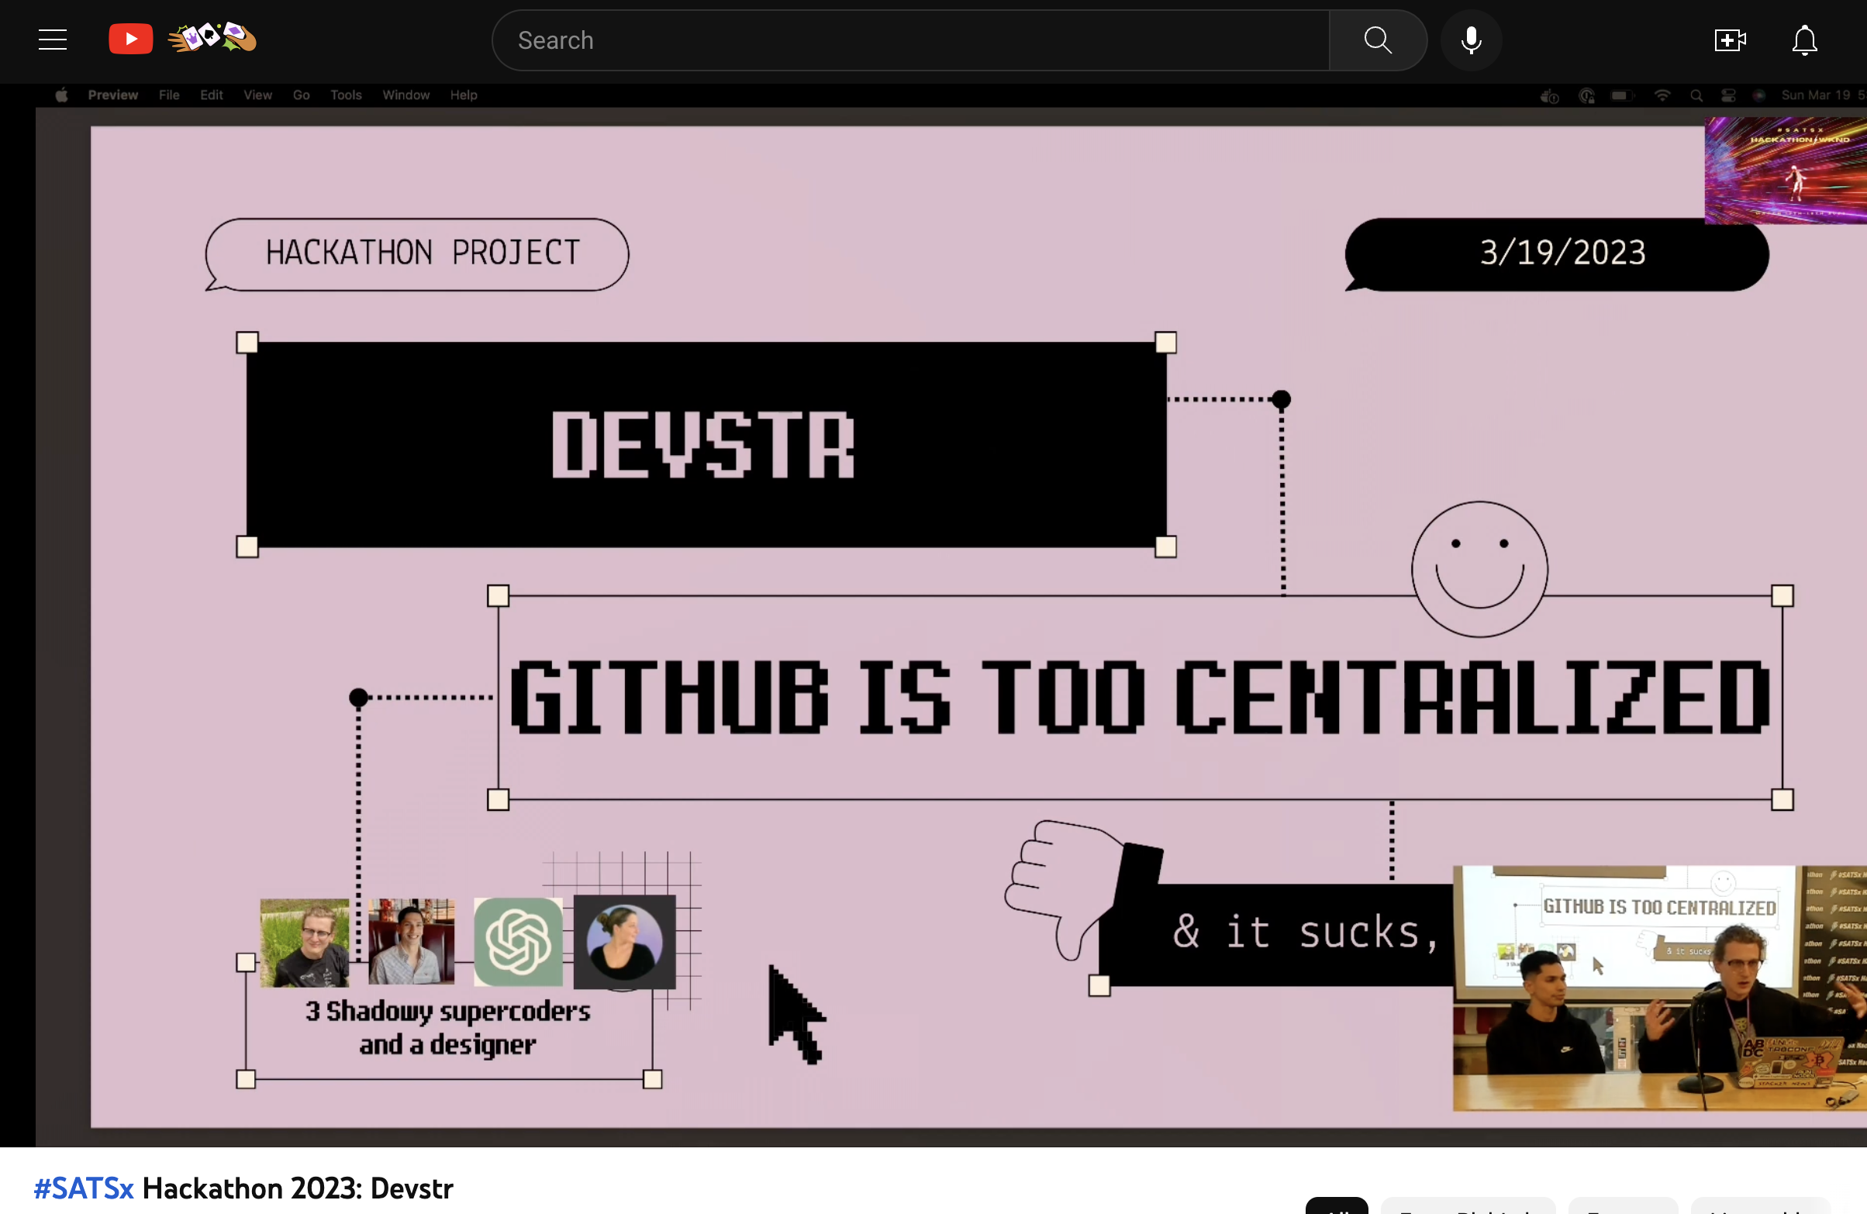Screen dimensions: 1867x1214
Task: Click the ChatGPT logo team avatar
Action: tap(518, 942)
